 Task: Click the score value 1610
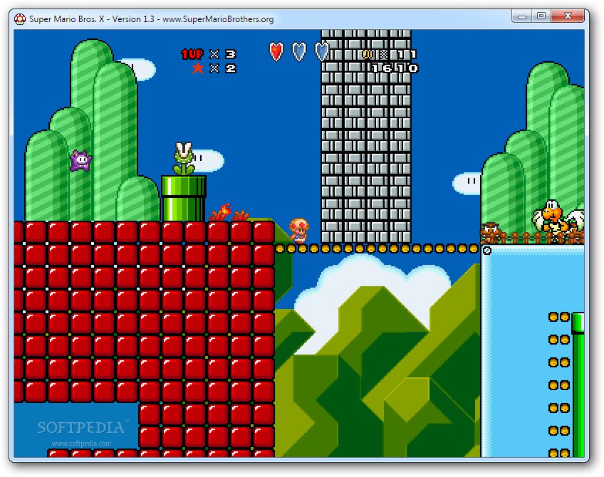pos(395,68)
